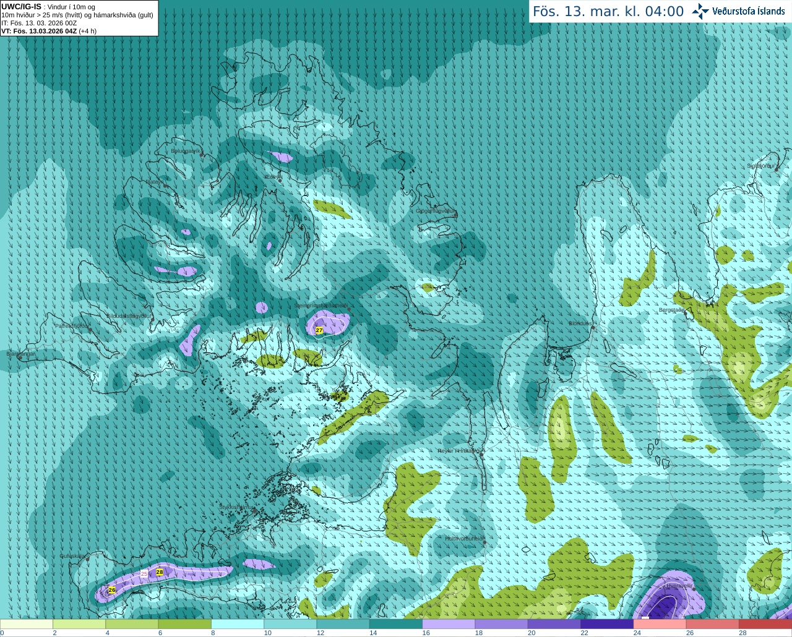Screen dimensions: 792x637
Task: Click the Siglufjörður station label
Action: coord(762,166)
